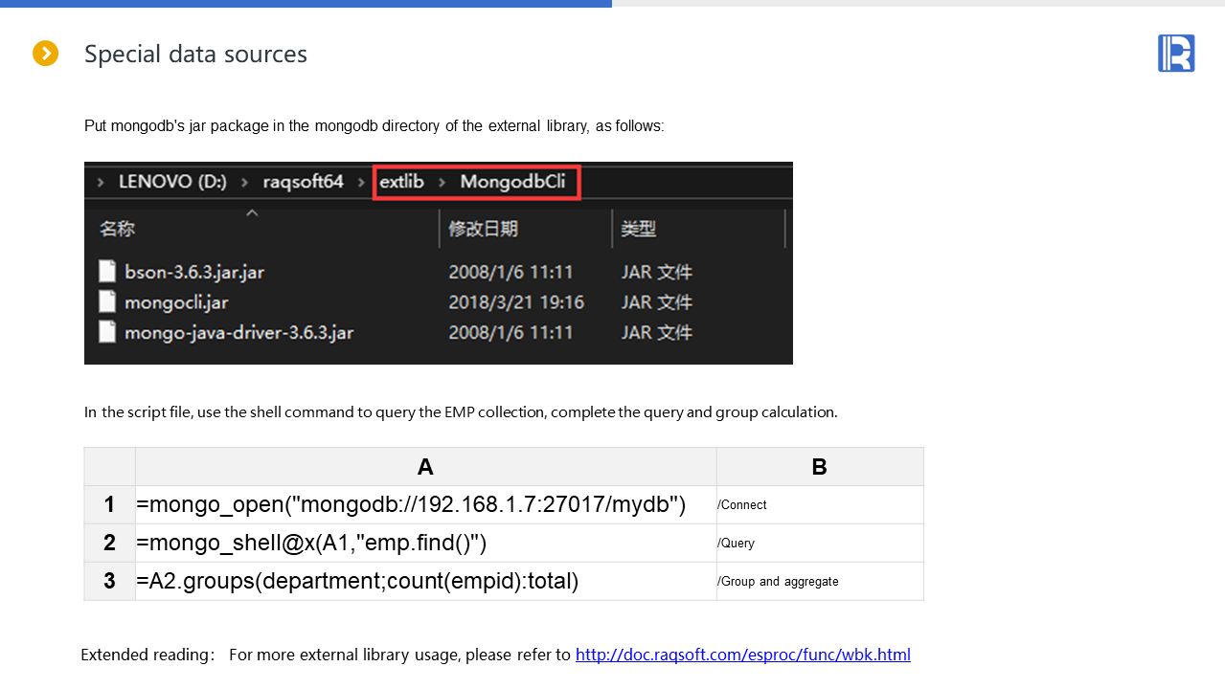This screenshot has height=689, width=1225.
Task: Select row header 3 in script grid
Action: tap(109, 581)
